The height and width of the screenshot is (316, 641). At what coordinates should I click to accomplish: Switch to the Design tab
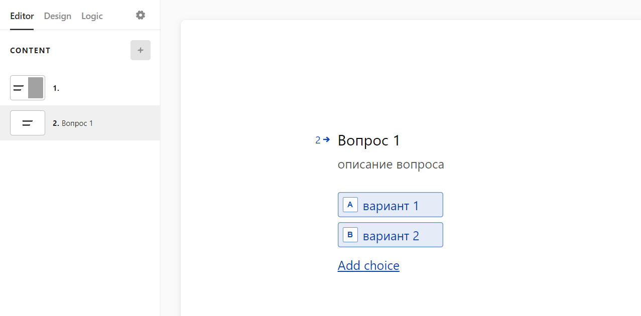click(58, 16)
